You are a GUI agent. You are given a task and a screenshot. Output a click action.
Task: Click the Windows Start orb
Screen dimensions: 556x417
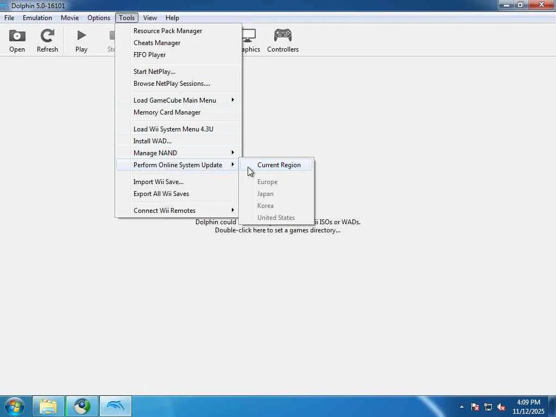tap(15, 406)
